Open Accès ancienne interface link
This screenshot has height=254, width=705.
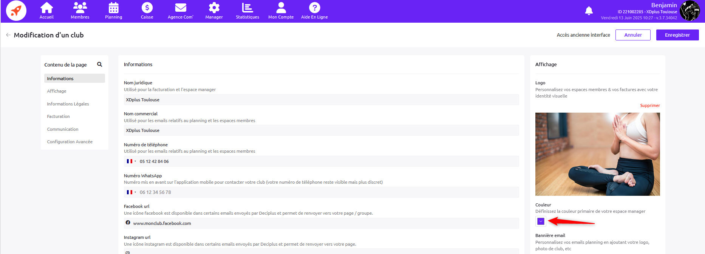click(583, 35)
